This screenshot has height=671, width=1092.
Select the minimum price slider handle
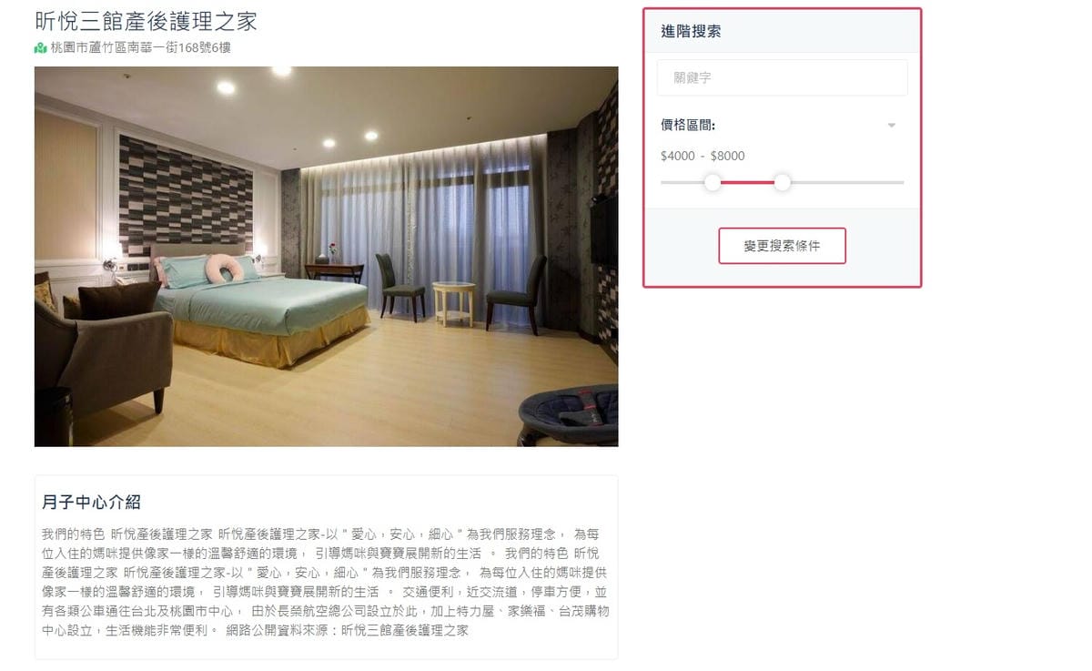[713, 183]
